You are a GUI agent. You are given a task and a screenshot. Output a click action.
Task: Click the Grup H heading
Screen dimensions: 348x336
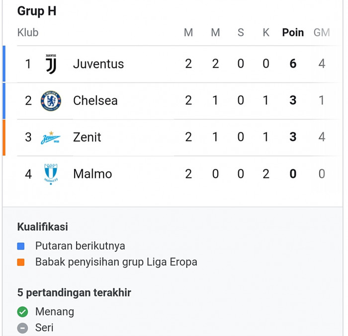(37, 11)
